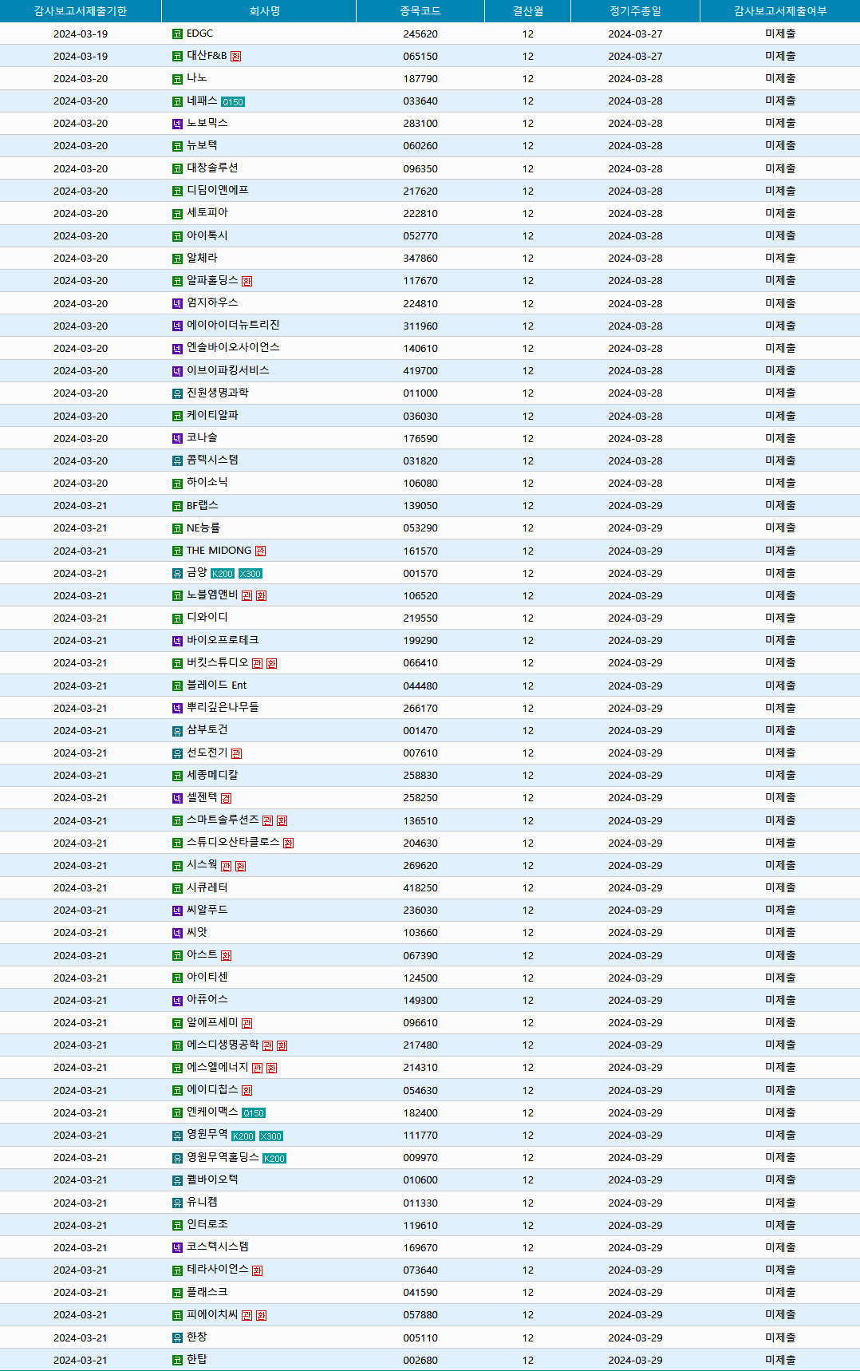The image size is (860, 1371).
Task: Select stock code 001570 cell
Action: [420, 574]
